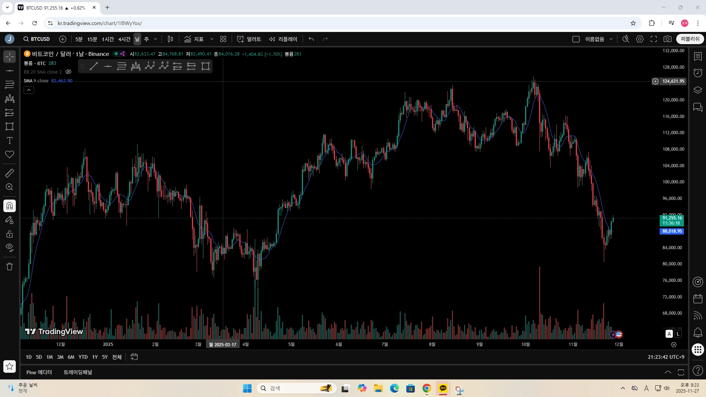This screenshot has width=706, height=397.
Task: Select the Text tool in left sidebar
Action: click(10, 140)
